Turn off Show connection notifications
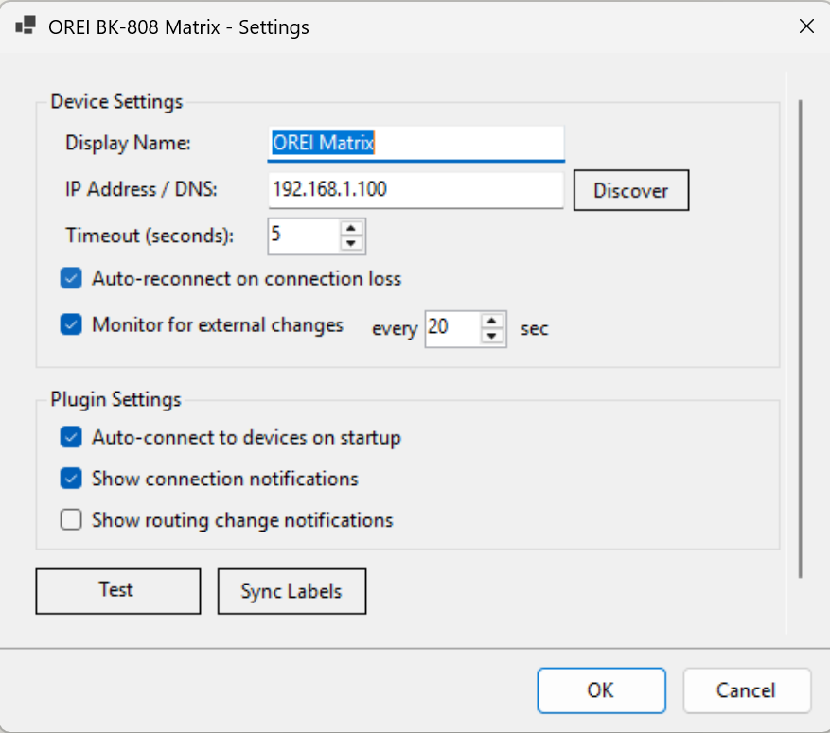The height and width of the screenshot is (733, 830). click(71, 479)
